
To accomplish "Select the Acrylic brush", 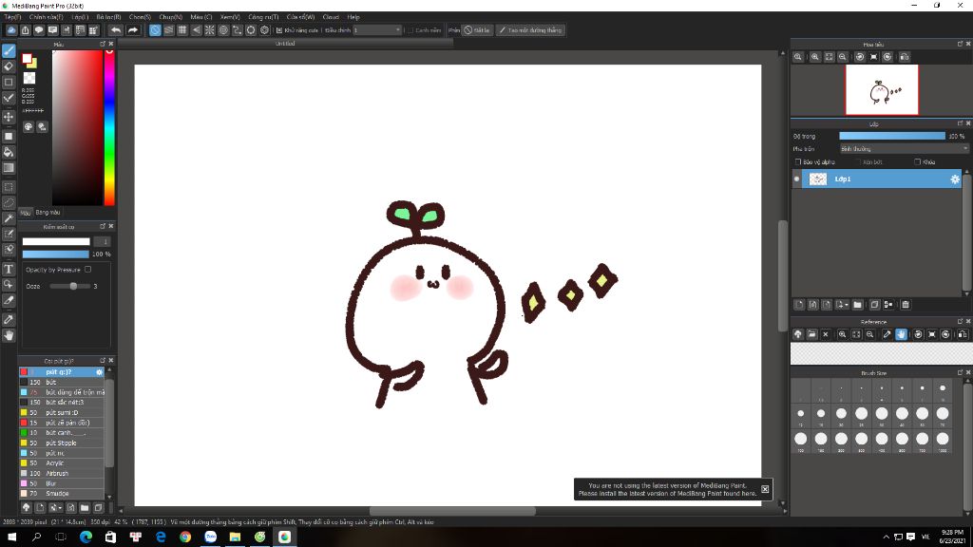I will coord(62,463).
